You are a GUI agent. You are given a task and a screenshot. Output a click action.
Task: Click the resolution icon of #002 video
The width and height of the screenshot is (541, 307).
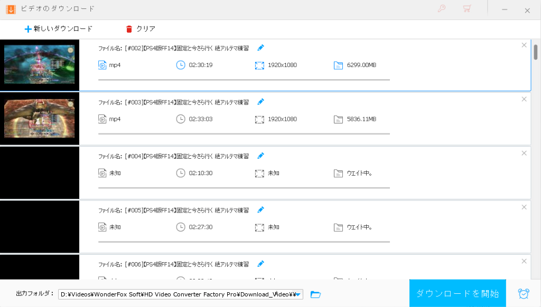(259, 65)
